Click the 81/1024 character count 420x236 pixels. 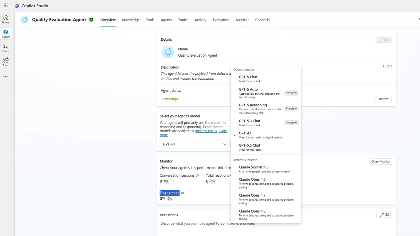[387, 66]
